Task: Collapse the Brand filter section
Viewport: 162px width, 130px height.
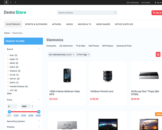Action: point(39,49)
